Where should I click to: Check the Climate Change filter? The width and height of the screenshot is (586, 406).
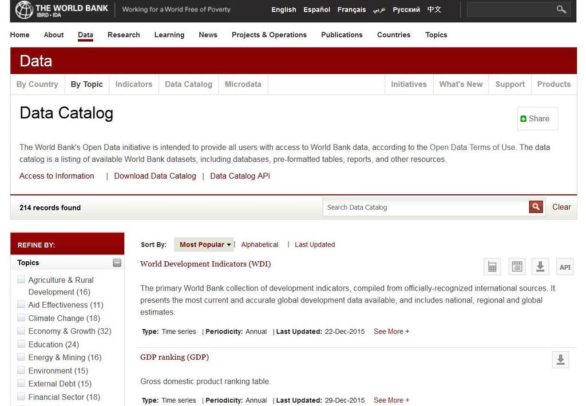21,318
